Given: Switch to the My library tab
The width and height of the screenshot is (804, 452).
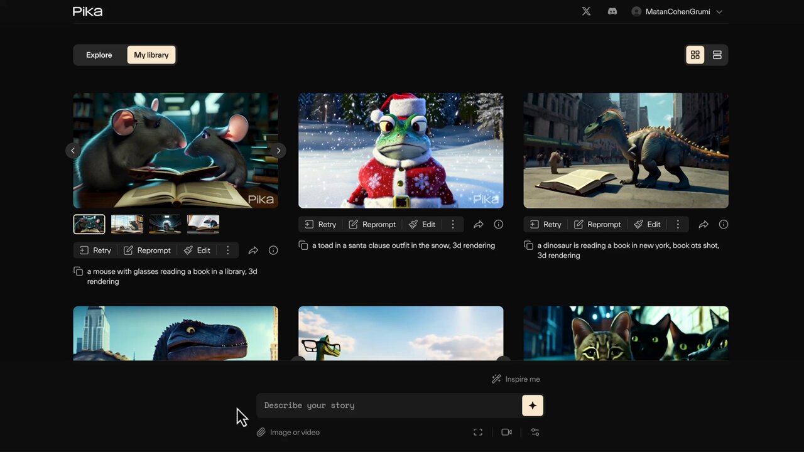Looking at the screenshot, I should point(151,55).
